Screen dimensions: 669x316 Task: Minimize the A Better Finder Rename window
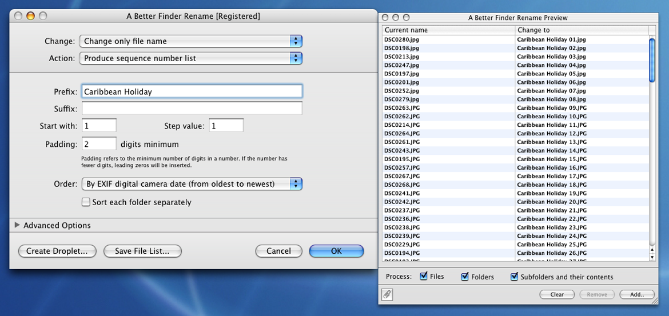pos(30,16)
